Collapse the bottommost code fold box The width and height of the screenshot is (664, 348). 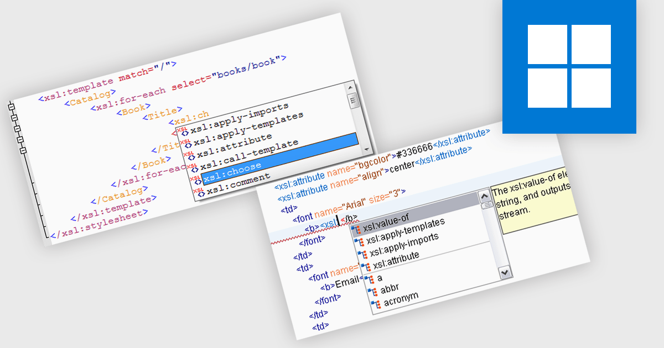23,150
